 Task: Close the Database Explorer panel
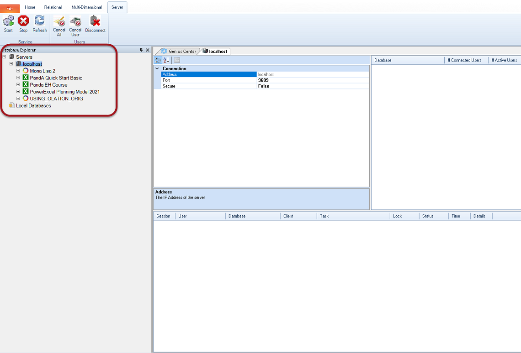pyautogui.click(x=148, y=50)
